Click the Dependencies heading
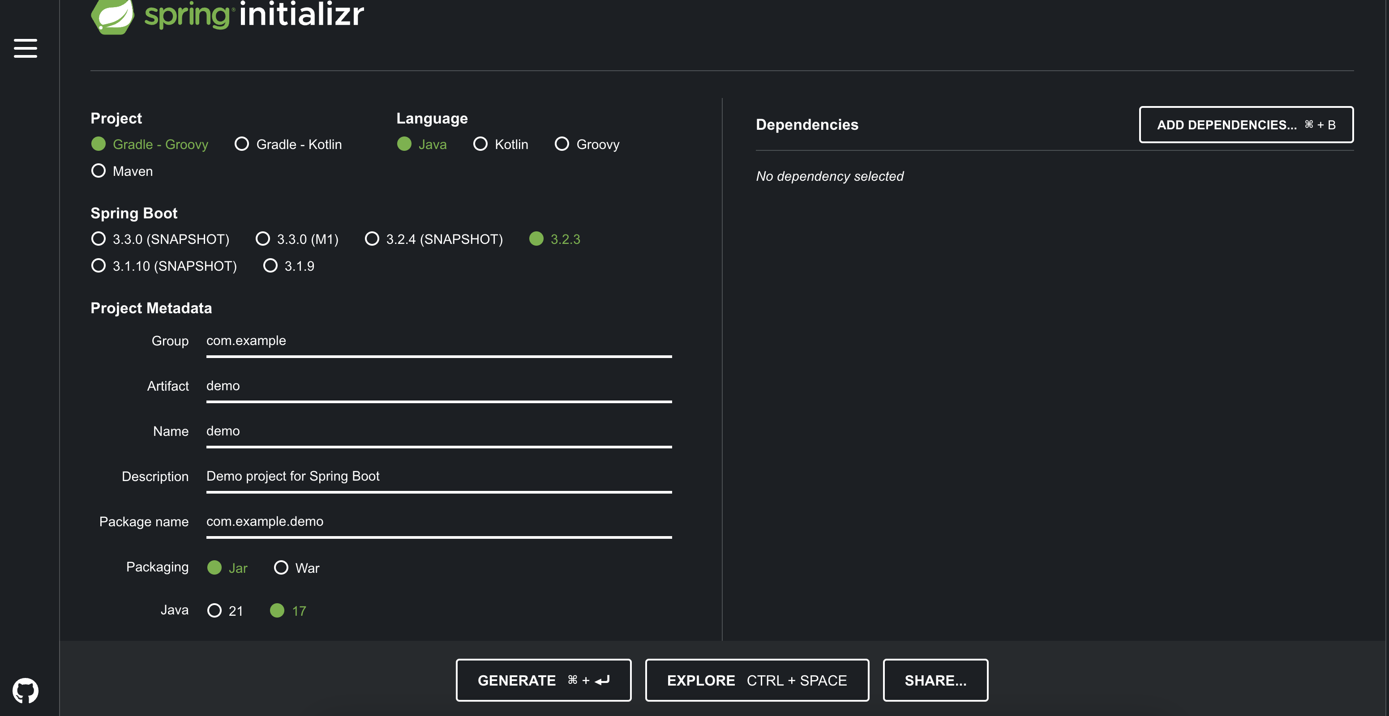Viewport: 1389px width, 716px height. [x=807, y=125]
